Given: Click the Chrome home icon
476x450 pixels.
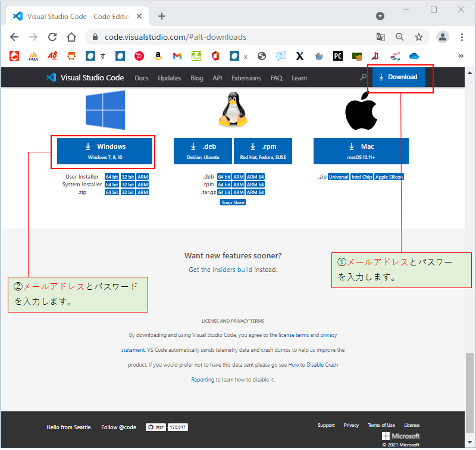Looking at the screenshot, I should 71,37.
